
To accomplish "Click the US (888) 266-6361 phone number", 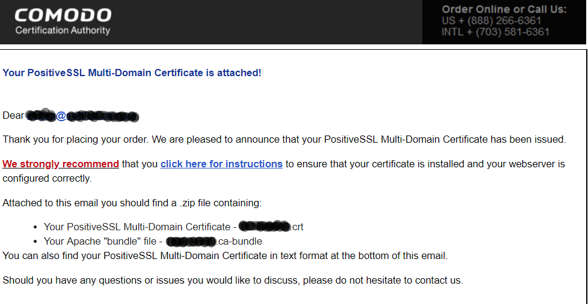I will [x=491, y=20].
